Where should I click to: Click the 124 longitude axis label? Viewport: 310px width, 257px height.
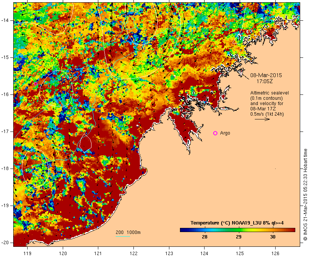pyautogui.click(x=205, y=253)
